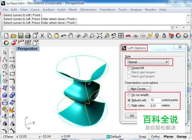Image resolution: width=192 pixels, height=140 pixels.
Task: Click CPlane in the status bar
Action: (8, 137)
